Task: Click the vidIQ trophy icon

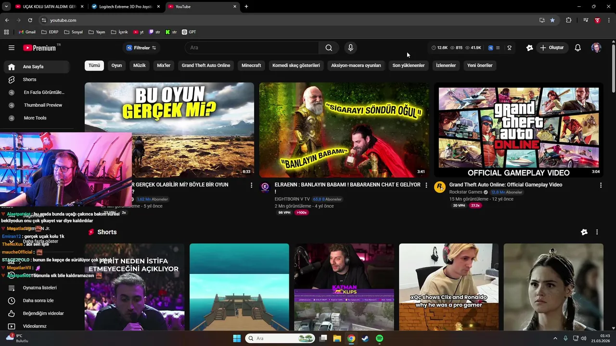Action: click(x=509, y=48)
